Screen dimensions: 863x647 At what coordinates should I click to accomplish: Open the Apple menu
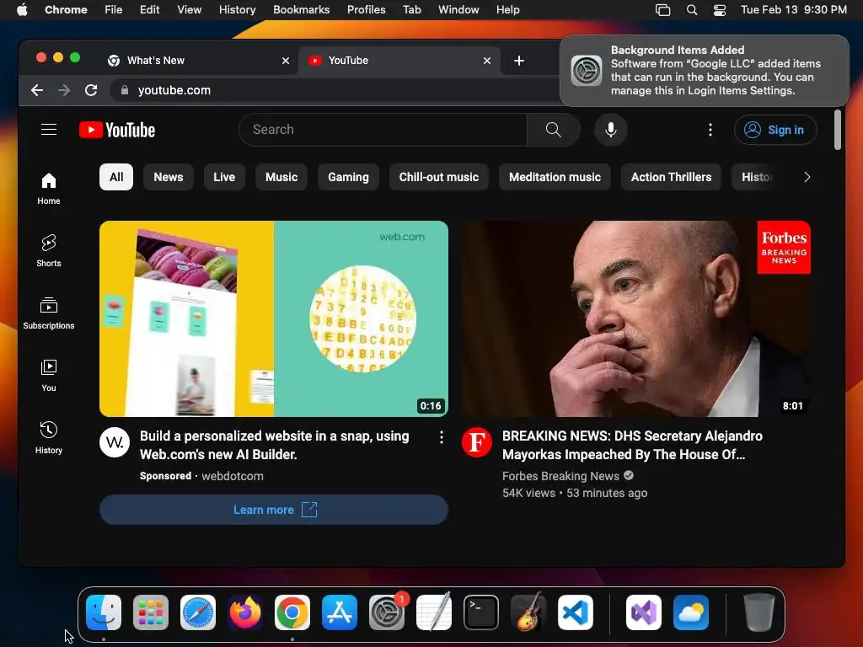click(22, 10)
